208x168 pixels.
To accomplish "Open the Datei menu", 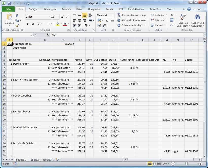I will (x=8, y=9).
